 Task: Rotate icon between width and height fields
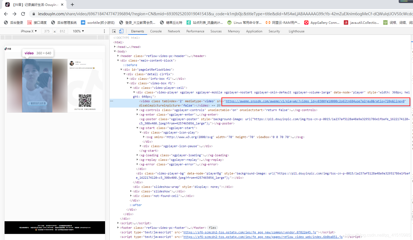(x=55, y=32)
